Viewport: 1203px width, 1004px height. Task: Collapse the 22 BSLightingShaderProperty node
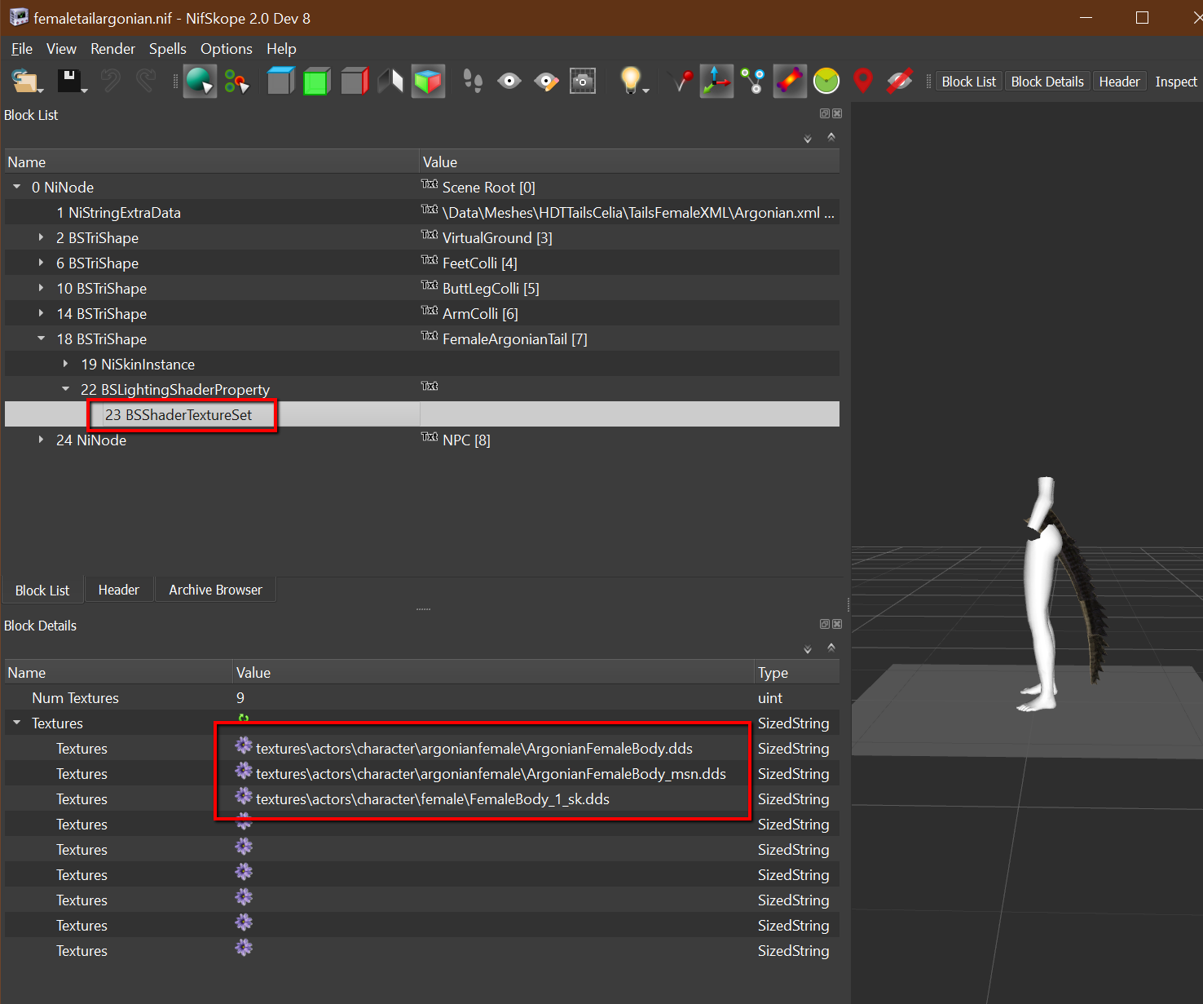click(65, 389)
